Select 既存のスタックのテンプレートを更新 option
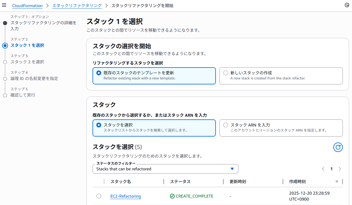Image resolution: width=352 pixels, height=205 pixels. point(154,76)
